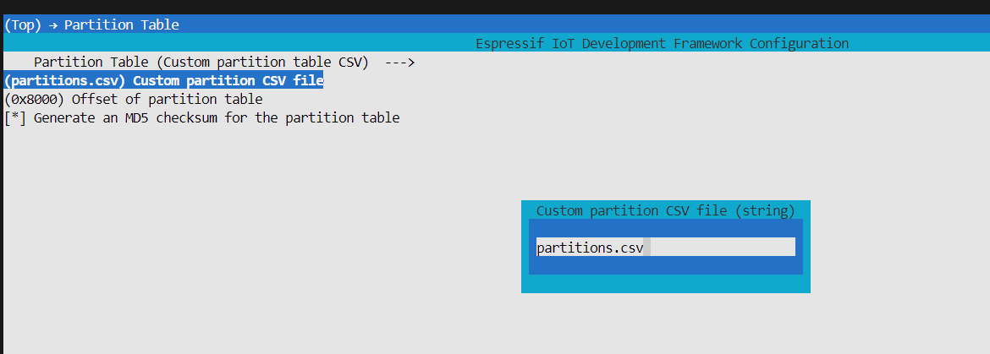This screenshot has height=354, width=990.
Task: Click the dialog's blue frame below the input
Action: (x=665, y=266)
